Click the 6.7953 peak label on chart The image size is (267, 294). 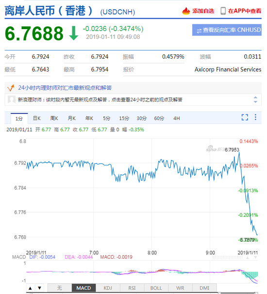coord(232,150)
